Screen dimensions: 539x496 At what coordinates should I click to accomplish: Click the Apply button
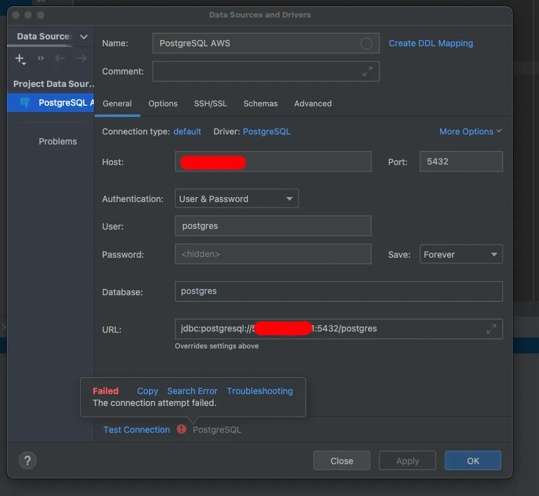[x=408, y=460]
